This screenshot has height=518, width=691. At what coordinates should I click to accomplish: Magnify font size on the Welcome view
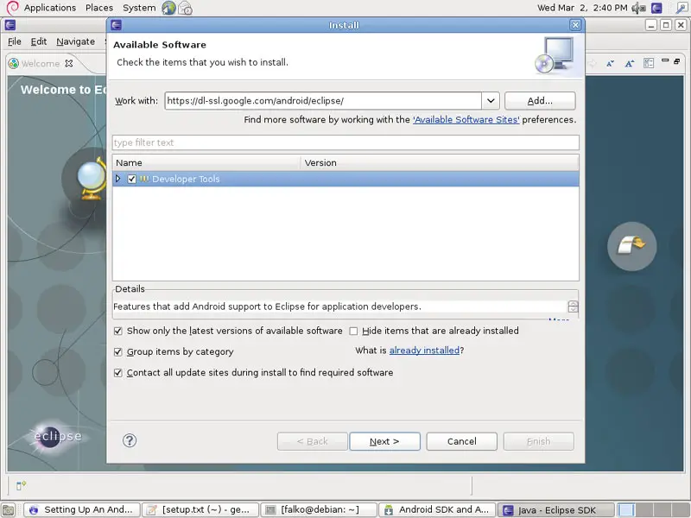(630, 63)
